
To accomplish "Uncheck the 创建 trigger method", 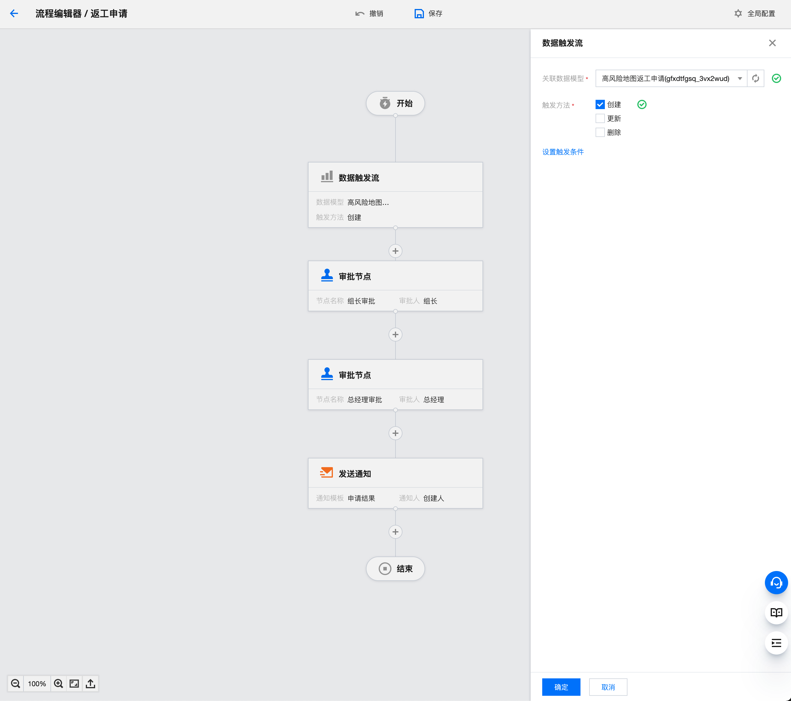I will coord(600,104).
